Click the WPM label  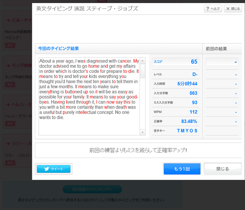158,112
